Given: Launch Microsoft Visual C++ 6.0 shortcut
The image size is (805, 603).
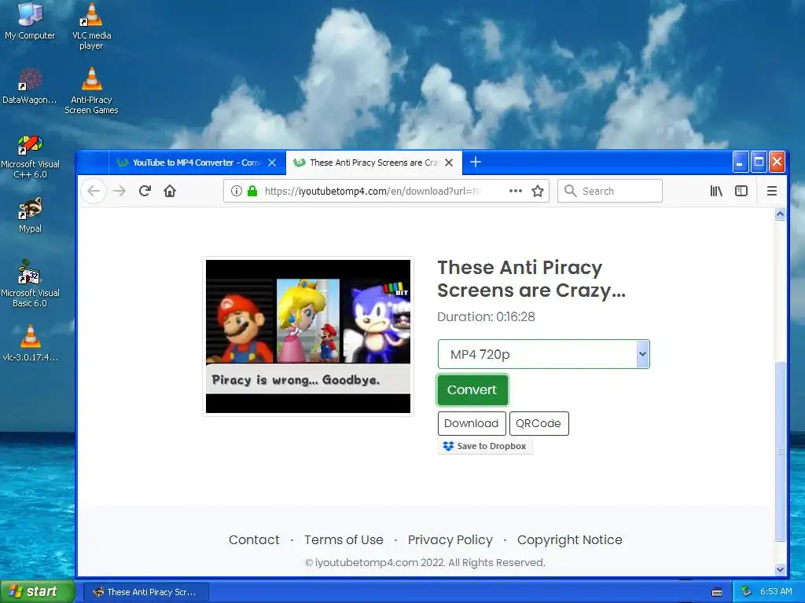Looking at the screenshot, I should pos(30,156).
